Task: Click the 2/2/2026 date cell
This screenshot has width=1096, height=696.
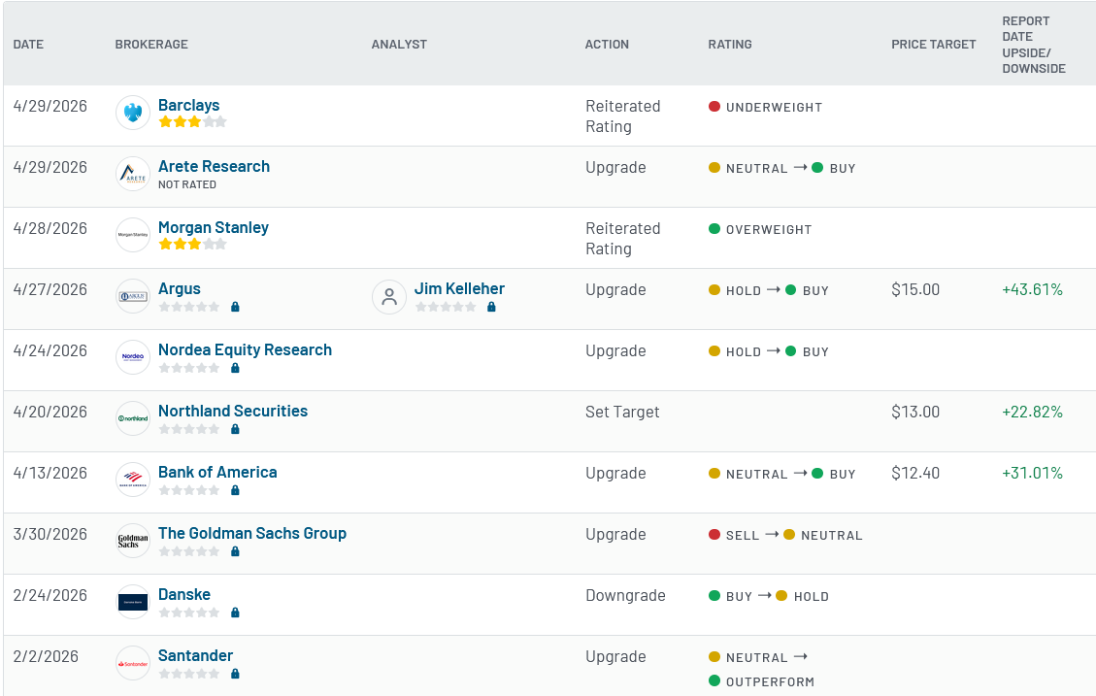Action: click(46, 656)
